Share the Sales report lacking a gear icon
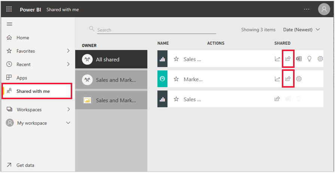The height and width of the screenshot is (173, 335). (277, 99)
